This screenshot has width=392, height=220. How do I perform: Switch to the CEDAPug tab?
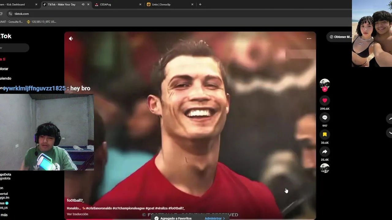click(x=118, y=5)
